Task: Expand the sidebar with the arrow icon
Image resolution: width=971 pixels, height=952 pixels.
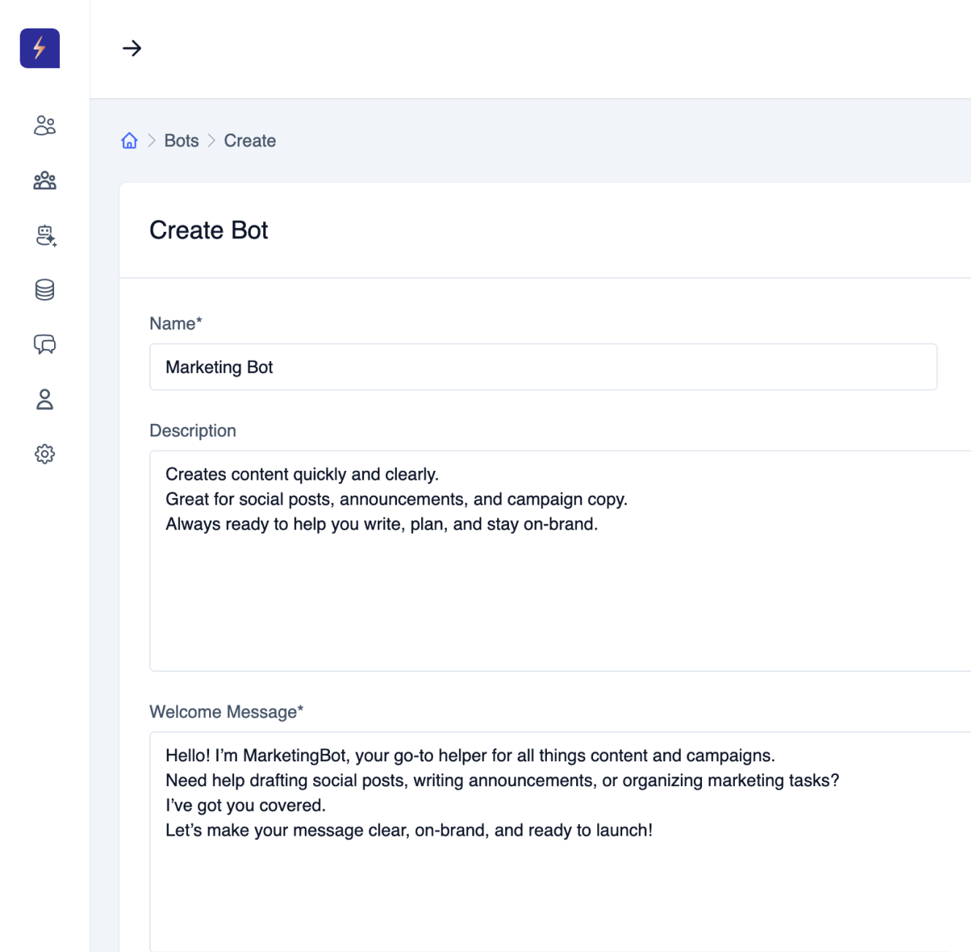Action: point(132,48)
